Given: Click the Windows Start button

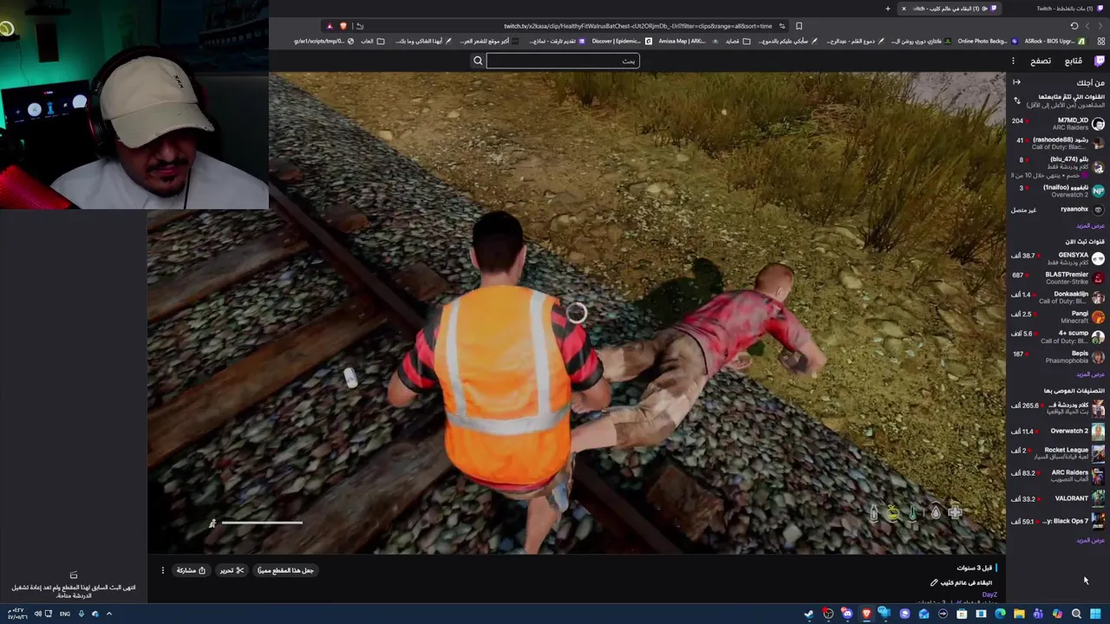Looking at the screenshot, I should tap(1095, 614).
